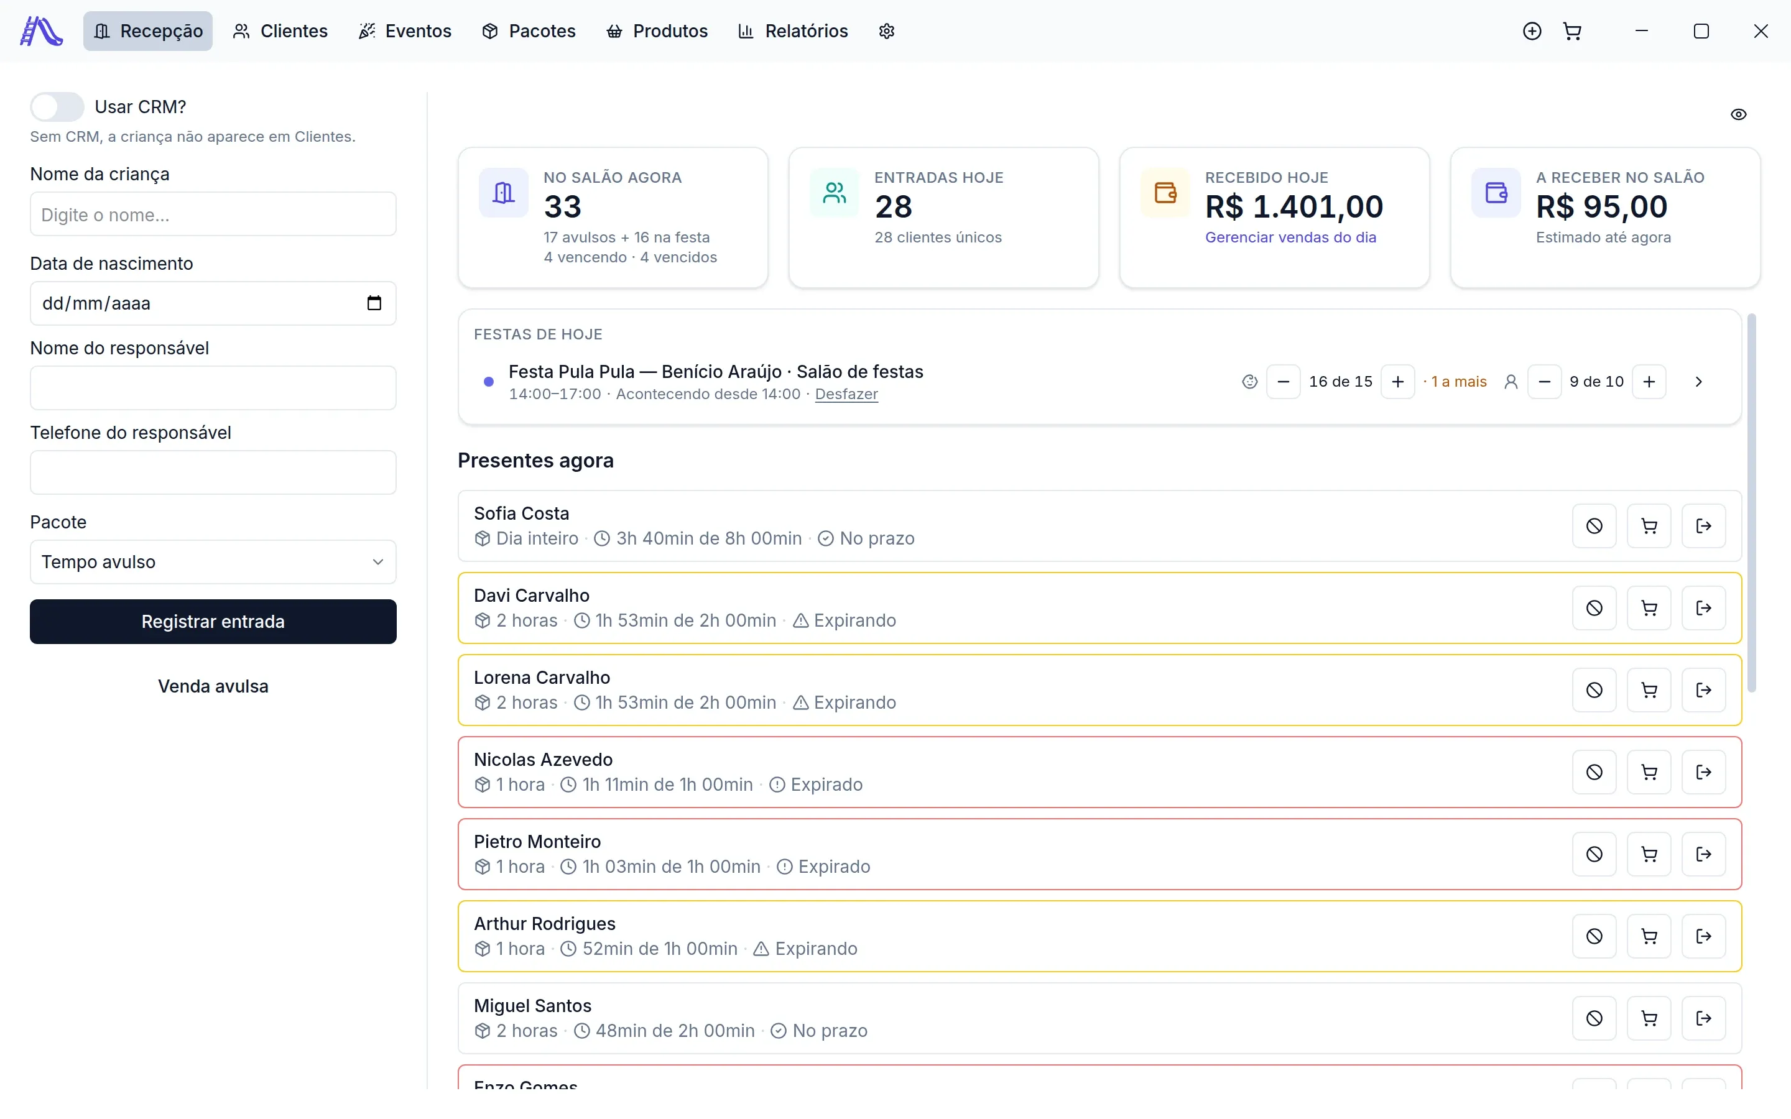
Task: Expand the Festa Pula Pula party details chevron
Action: pyautogui.click(x=1698, y=382)
